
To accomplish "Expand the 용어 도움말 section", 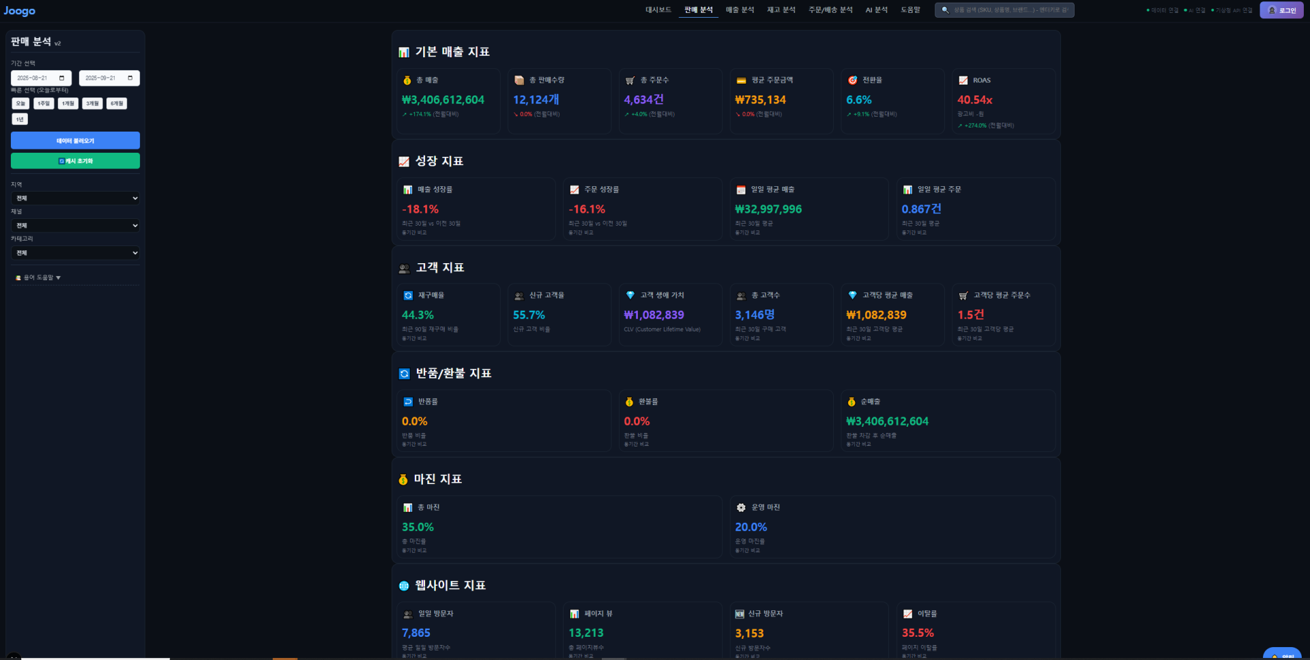I will click(x=38, y=277).
